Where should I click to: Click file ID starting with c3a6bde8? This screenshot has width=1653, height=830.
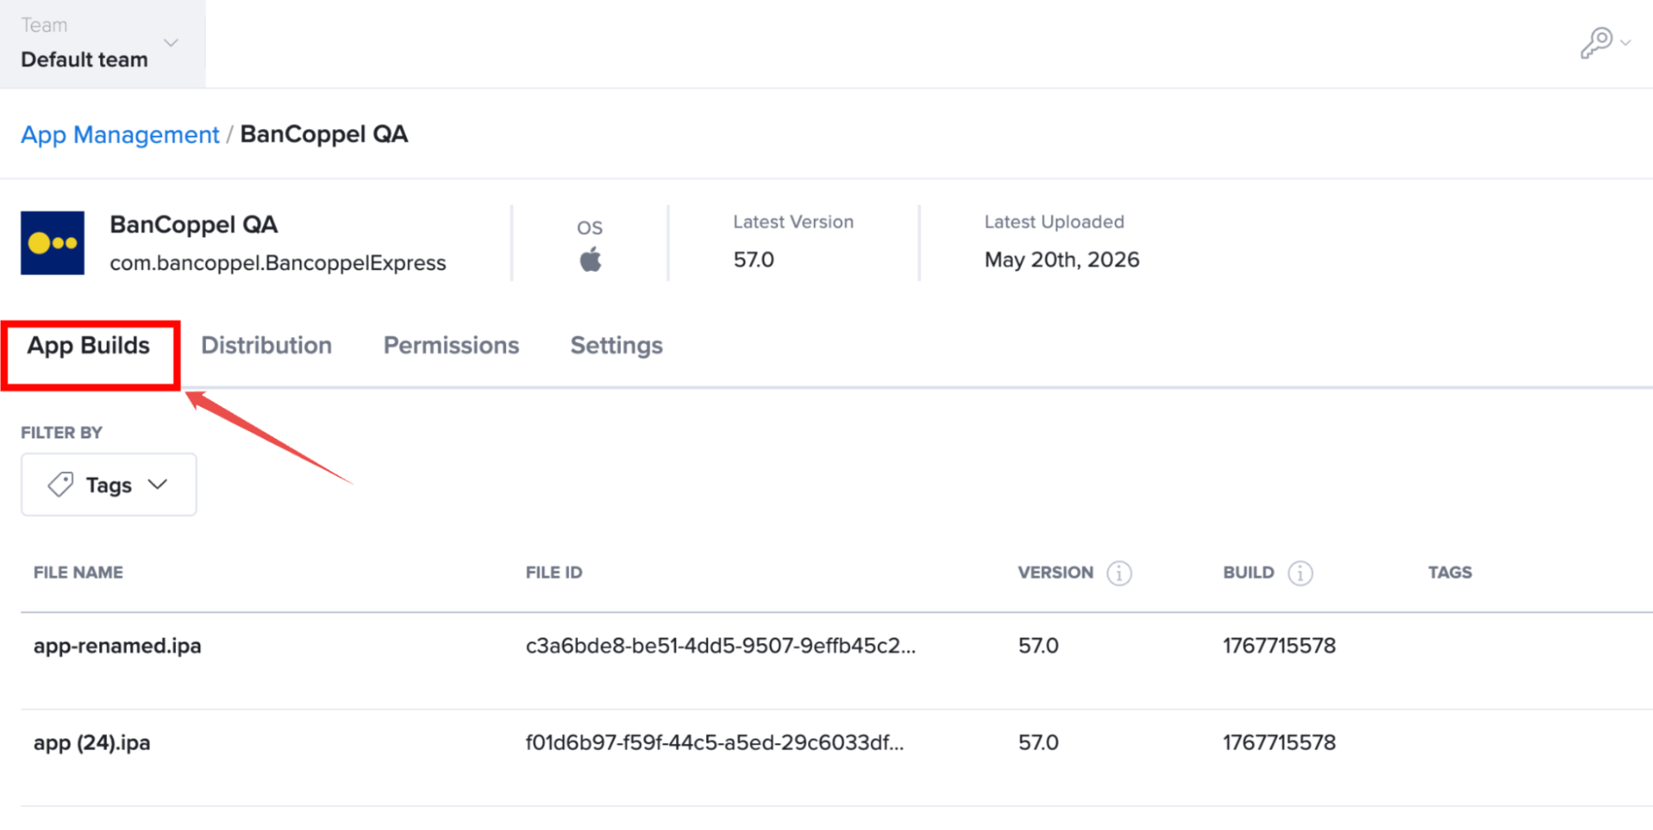pos(721,646)
